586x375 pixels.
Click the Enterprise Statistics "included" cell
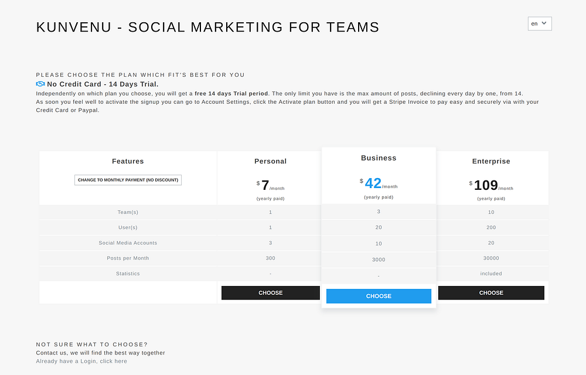click(491, 274)
